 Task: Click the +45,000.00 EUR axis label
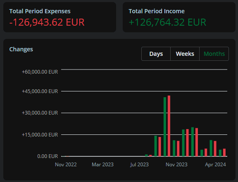point(40,91)
